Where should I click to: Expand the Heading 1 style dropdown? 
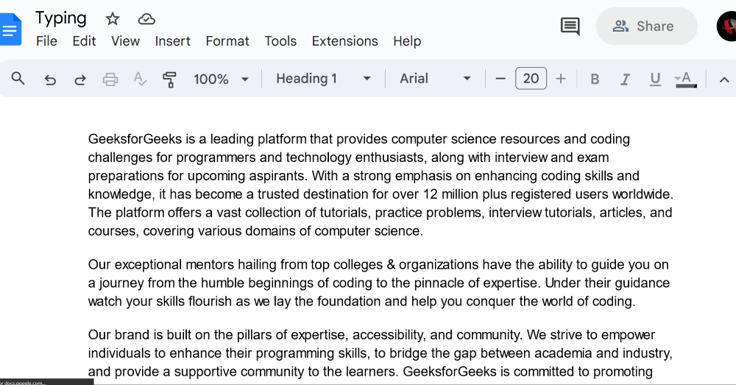(x=323, y=79)
